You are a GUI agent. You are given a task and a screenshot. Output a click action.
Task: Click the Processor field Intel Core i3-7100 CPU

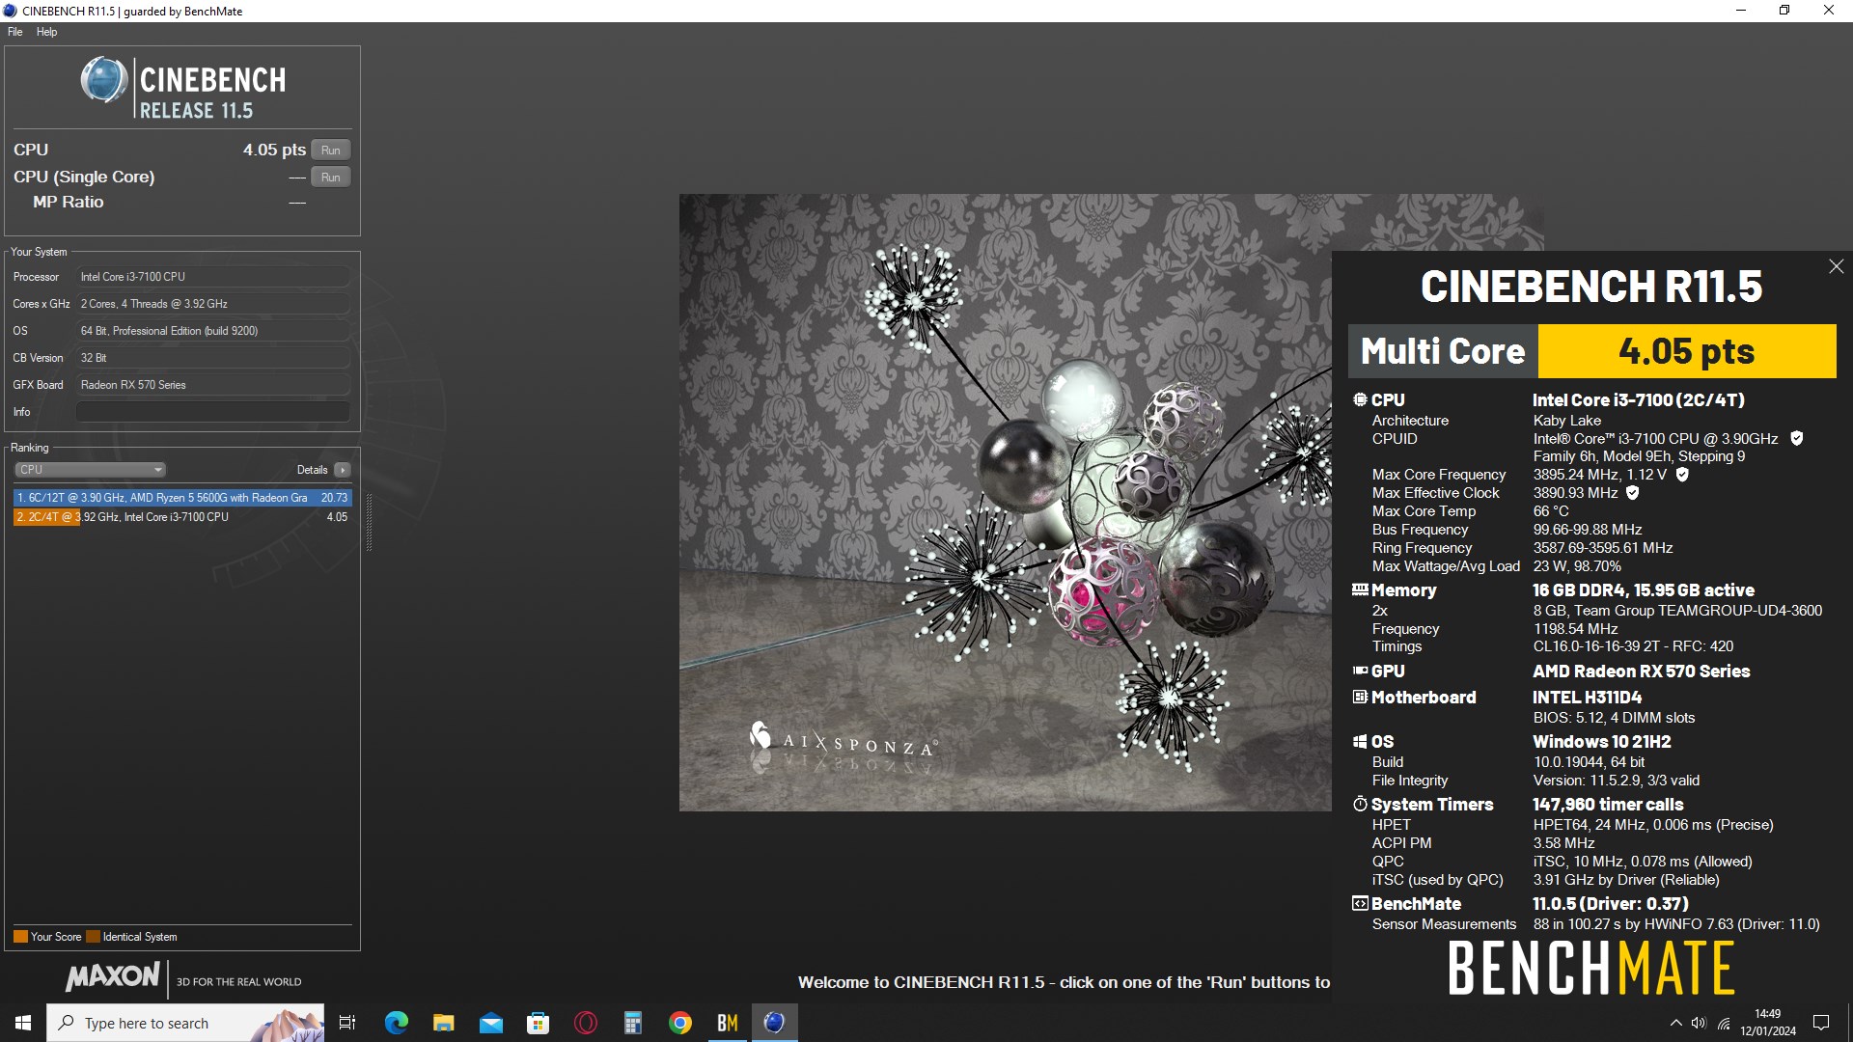[x=213, y=277]
